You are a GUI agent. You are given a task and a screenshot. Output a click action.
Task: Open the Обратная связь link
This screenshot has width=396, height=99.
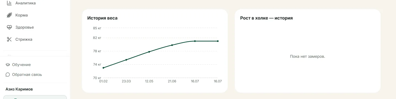tap(27, 75)
